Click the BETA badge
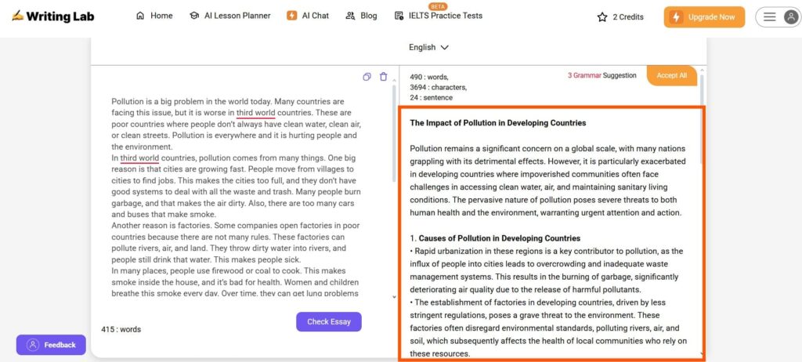This screenshot has height=362, width=802. coord(437,6)
